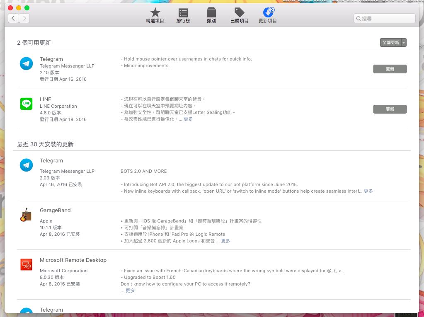424x317 pixels.
Task: Click '發行日期 Apr 18, 2016' text
Action: 63,119
